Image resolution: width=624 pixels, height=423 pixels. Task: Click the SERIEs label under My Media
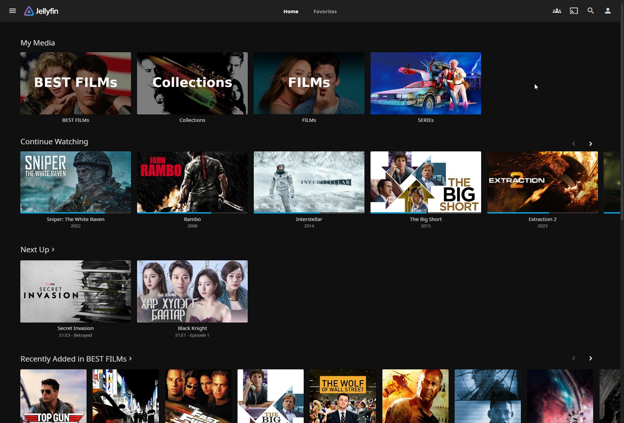coord(426,120)
